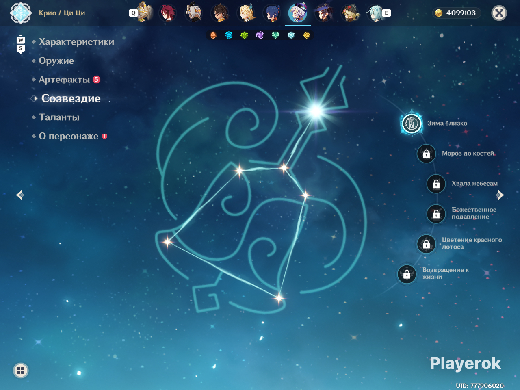Click the Хвала небесам label

(474, 183)
